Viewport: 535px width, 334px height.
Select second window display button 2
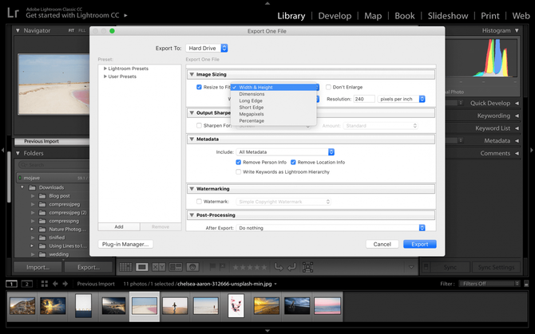27,284
